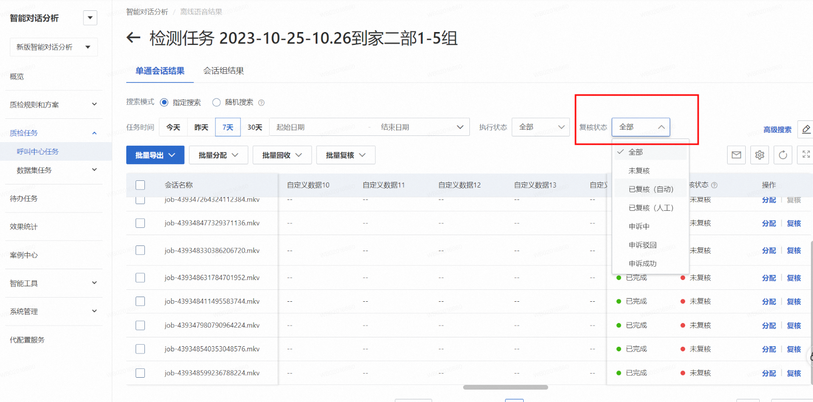The width and height of the screenshot is (813, 402).
Task: Click 分配 link for job-439348477329371136.mkv
Action: click(x=768, y=223)
